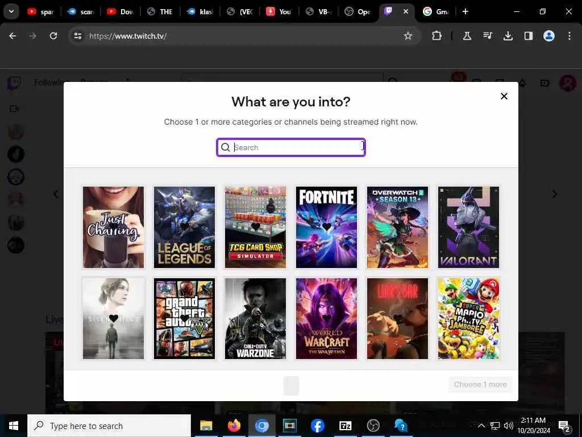Screen dimensions: 582x437
Task: Open browser profile avatar
Action: [x=548, y=36]
